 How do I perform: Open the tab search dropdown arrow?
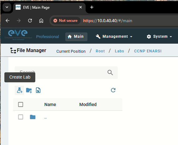(7, 7)
